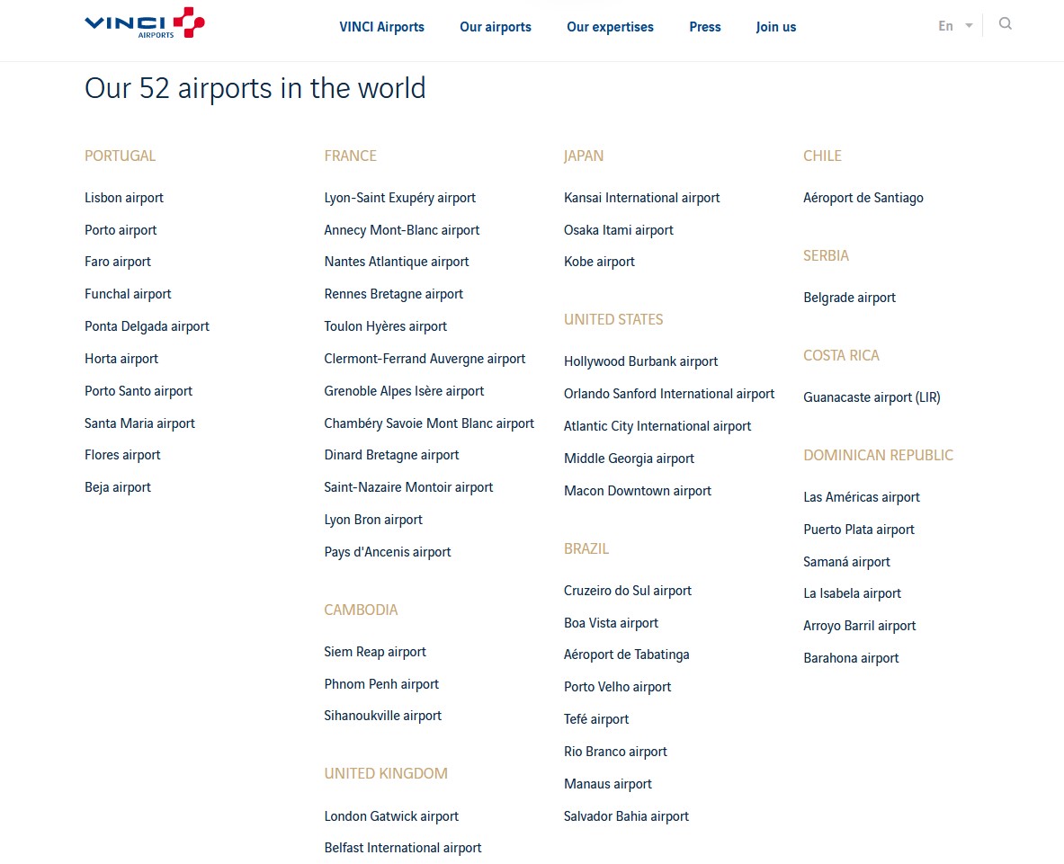
Task: Select Faro airport
Action: [118, 262]
